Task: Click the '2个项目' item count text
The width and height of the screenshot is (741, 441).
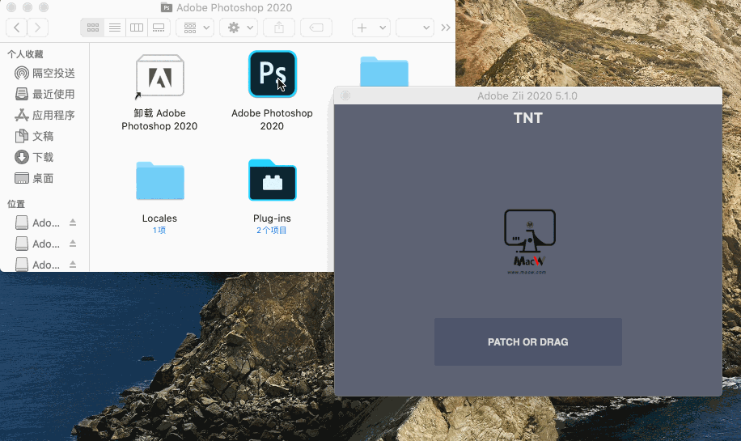Action: click(x=272, y=231)
